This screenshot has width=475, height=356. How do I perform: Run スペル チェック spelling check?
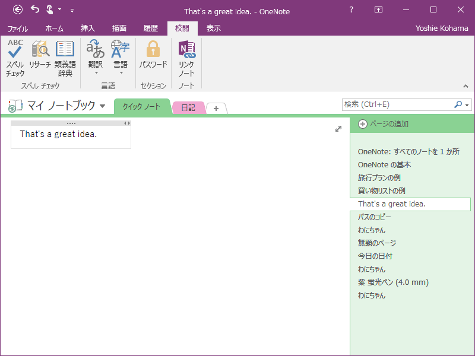15,58
